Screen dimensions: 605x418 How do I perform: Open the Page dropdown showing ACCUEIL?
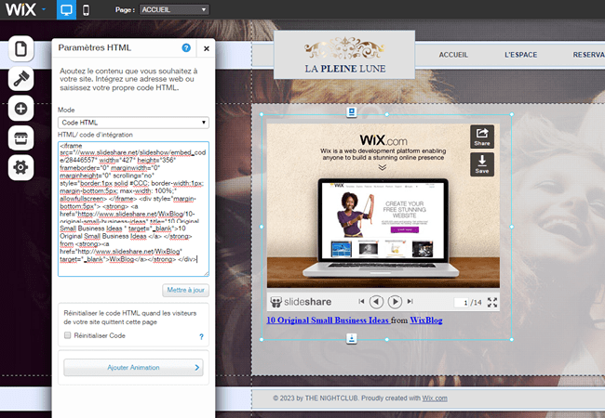tap(174, 9)
